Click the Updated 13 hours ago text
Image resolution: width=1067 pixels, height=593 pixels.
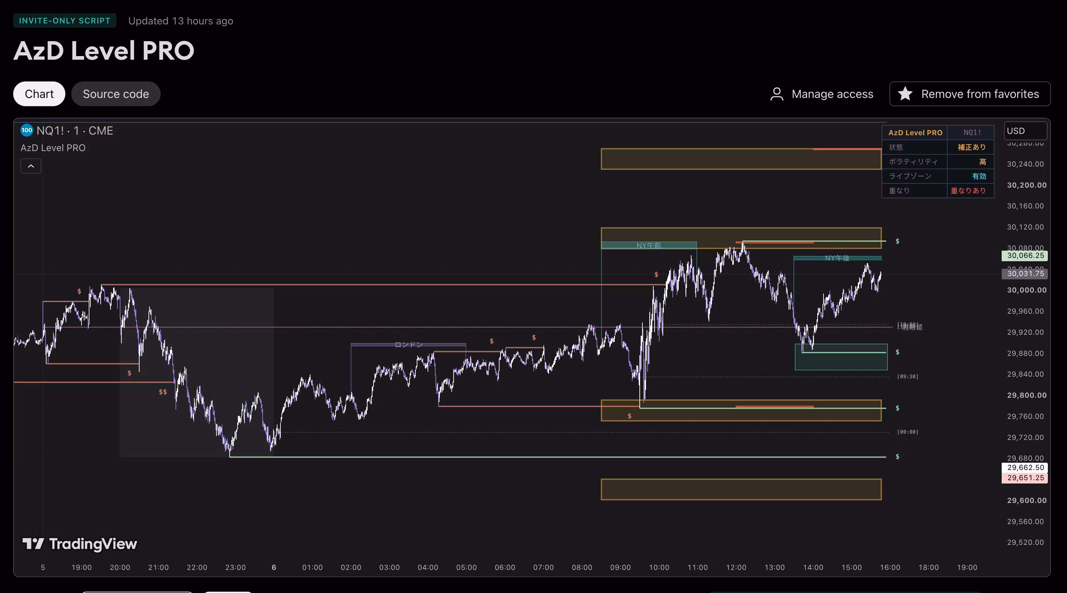coord(180,21)
